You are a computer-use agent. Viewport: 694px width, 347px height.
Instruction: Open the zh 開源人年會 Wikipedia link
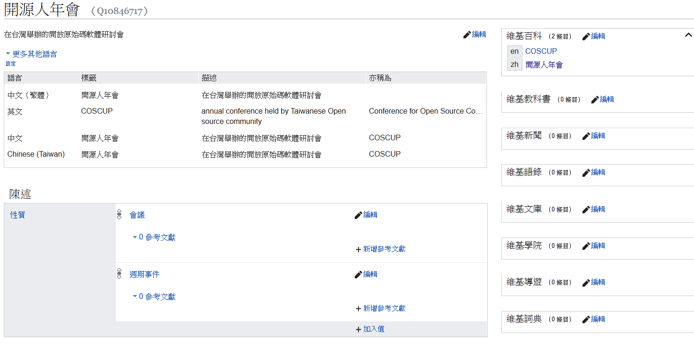click(x=544, y=65)
